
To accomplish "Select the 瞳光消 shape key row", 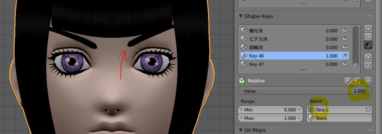I will coord(294,31).
